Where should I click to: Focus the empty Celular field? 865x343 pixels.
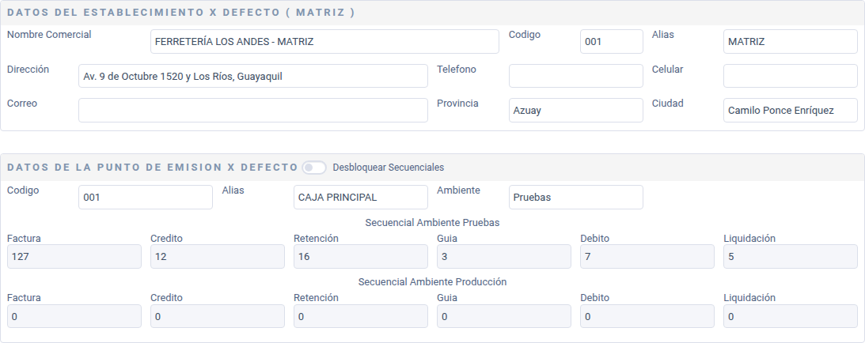(790, 76)
